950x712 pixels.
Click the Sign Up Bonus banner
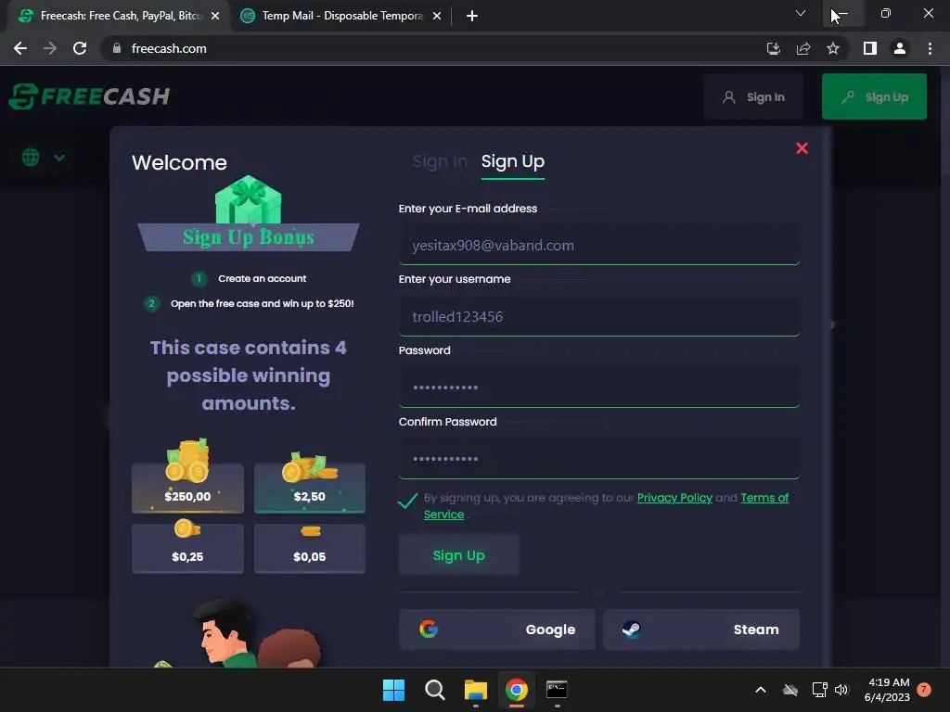pyautogui.click(x=249, y=236)
